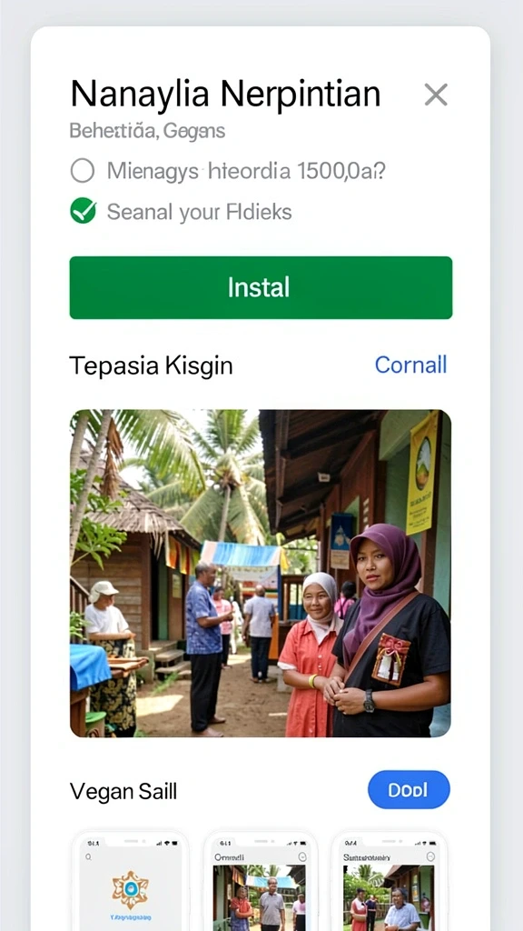Image resolution: width=523 pixels, height=931 pixels.
Task: Click the Mienagys hteordia label text
Action: 246,172
